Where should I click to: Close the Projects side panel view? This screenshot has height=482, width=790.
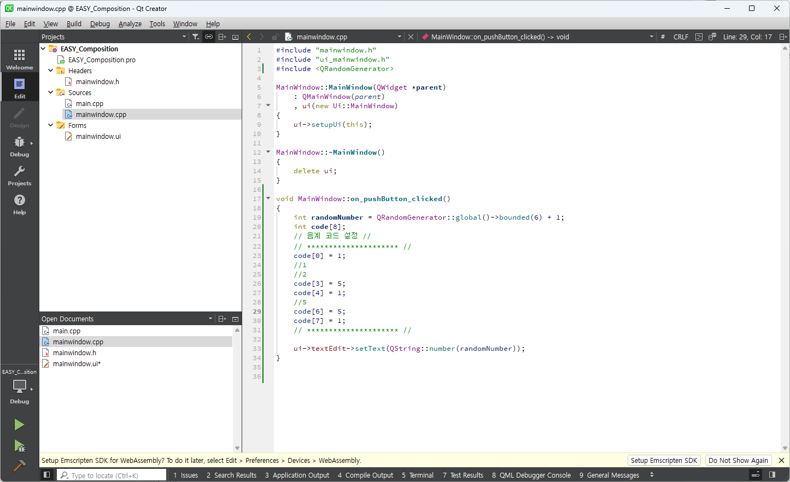pyautogui.click(x=236, y=37)
